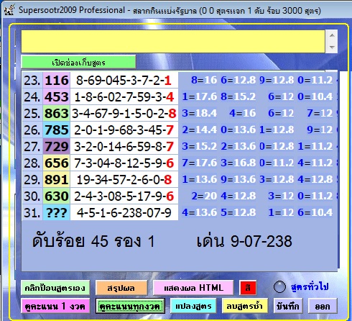
Task: Open the สรุปผล summary button
Action: point(121,288)
